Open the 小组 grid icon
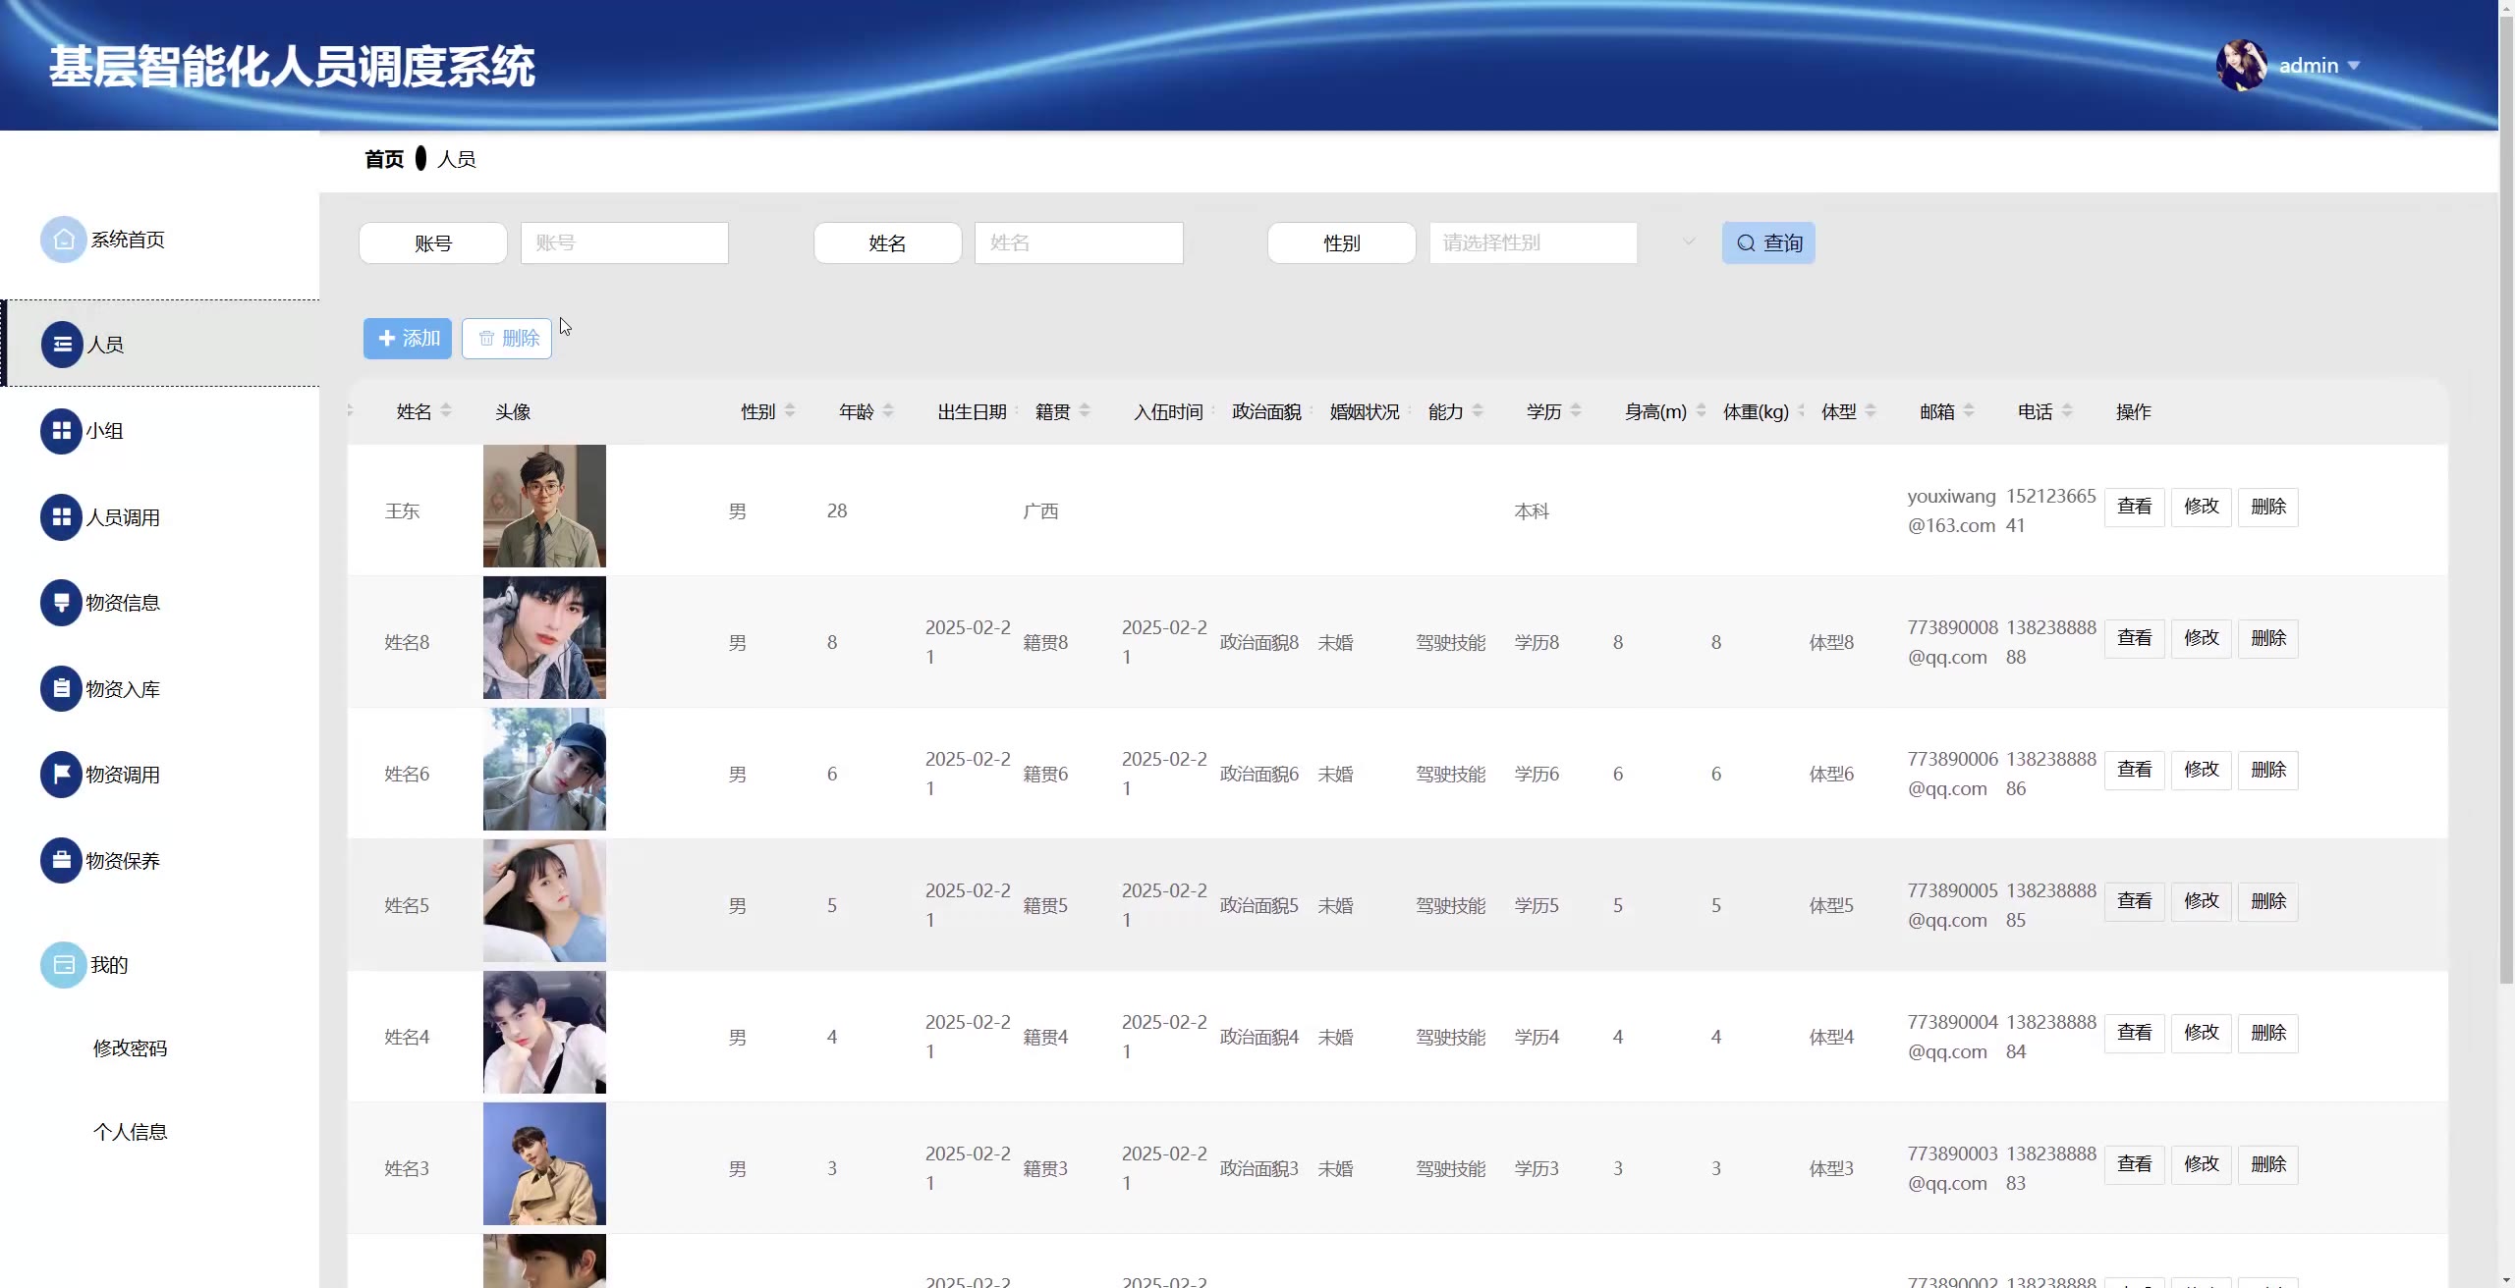This screenshot has width=2515, height=1288. (x=61, y=431)
